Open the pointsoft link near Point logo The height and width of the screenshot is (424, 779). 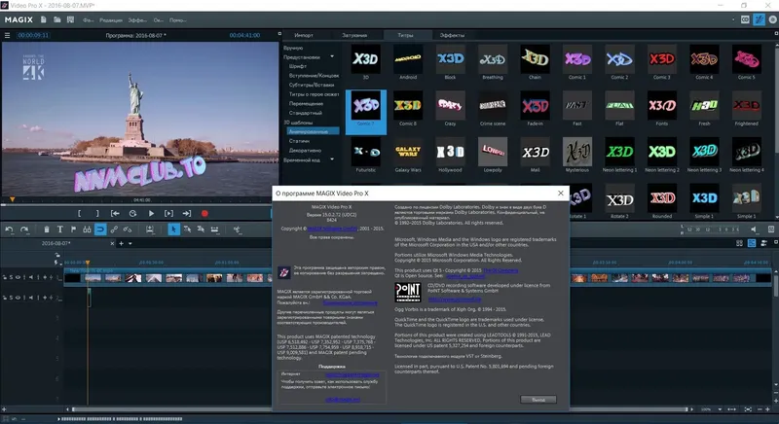(454, 300)
